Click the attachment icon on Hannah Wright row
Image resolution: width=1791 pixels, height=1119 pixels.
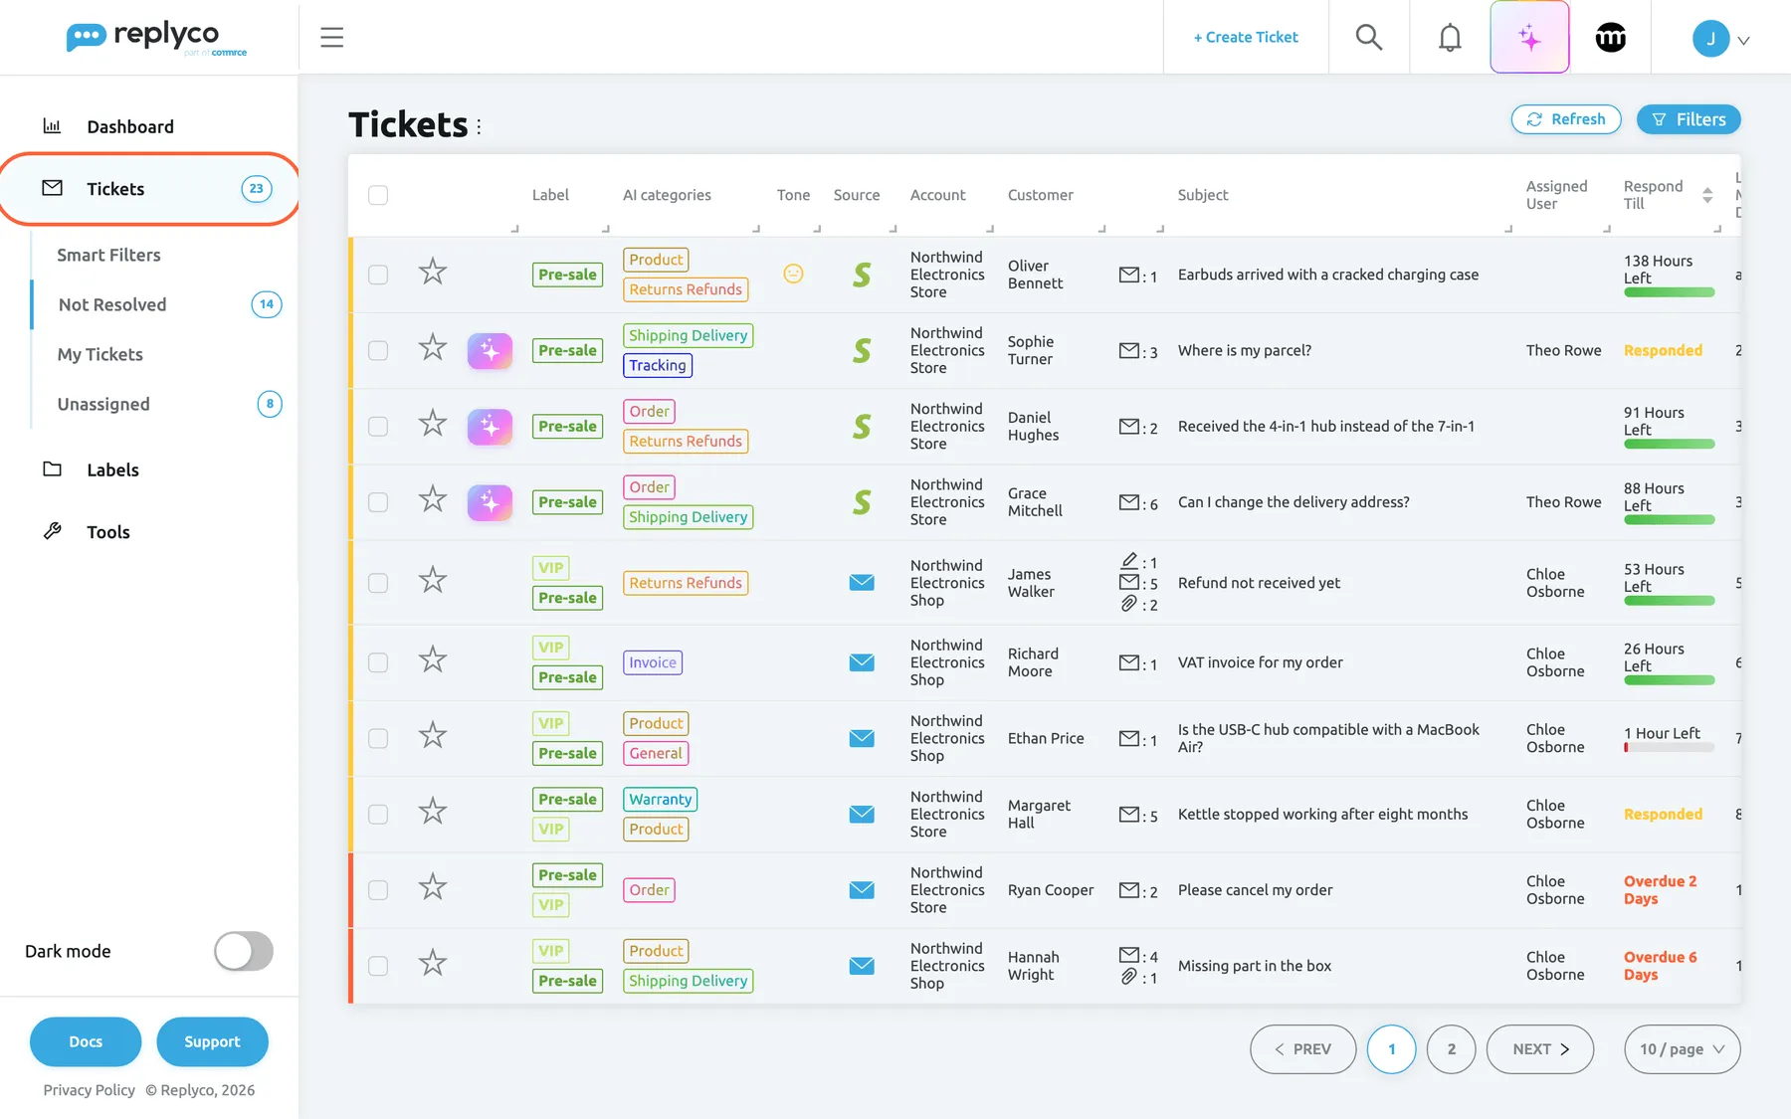tap(1128, 977)
